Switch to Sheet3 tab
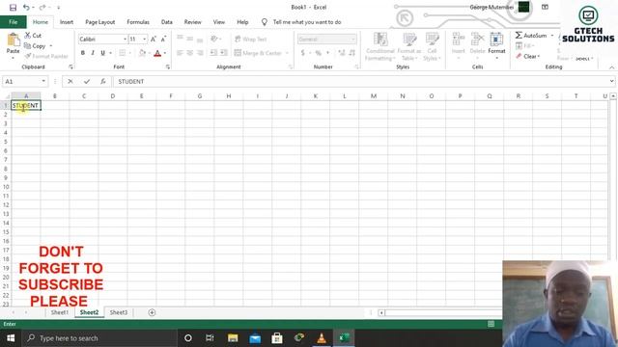Screen dimensions: 618x347 118,312
